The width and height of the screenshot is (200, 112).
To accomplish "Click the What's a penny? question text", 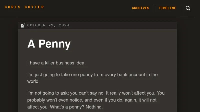I will 67,107.
